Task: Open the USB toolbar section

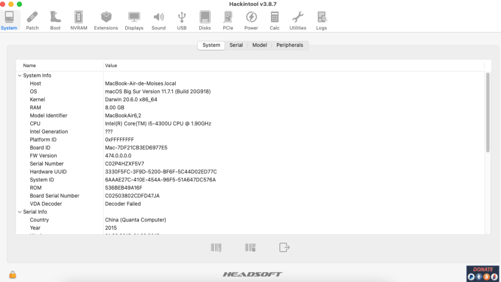Action: (x=182, y=21)
